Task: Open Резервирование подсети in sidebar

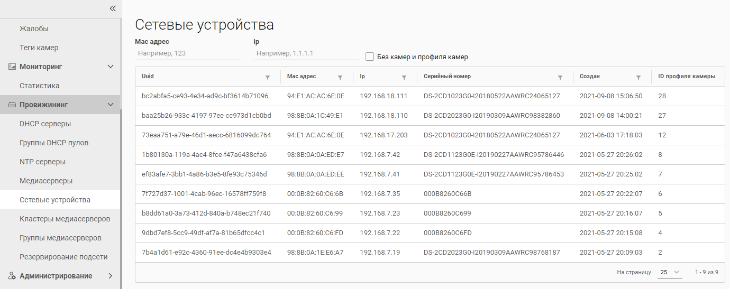Action: click(63, 257)
